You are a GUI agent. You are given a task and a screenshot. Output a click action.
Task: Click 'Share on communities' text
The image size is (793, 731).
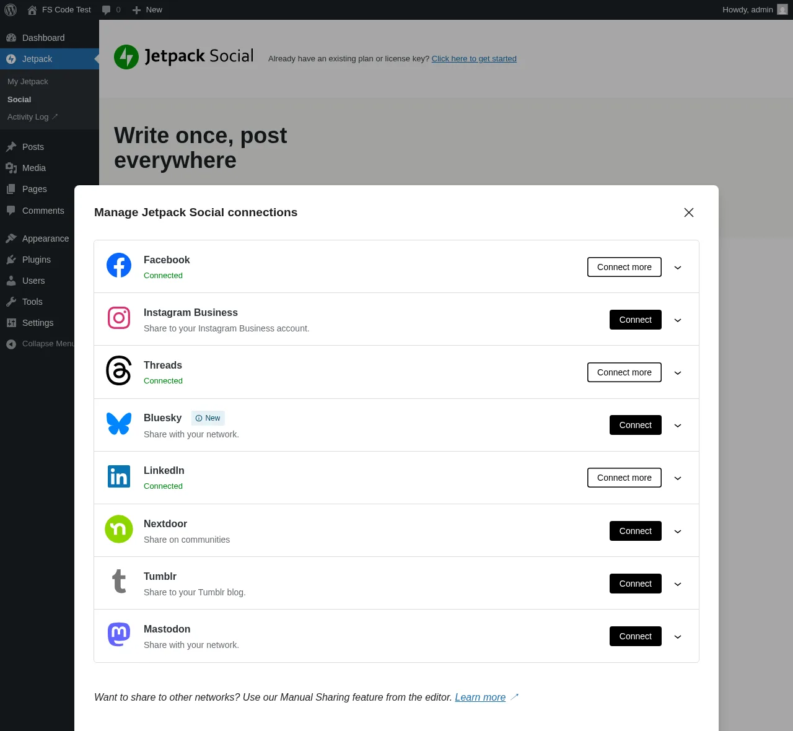point(186,540)
